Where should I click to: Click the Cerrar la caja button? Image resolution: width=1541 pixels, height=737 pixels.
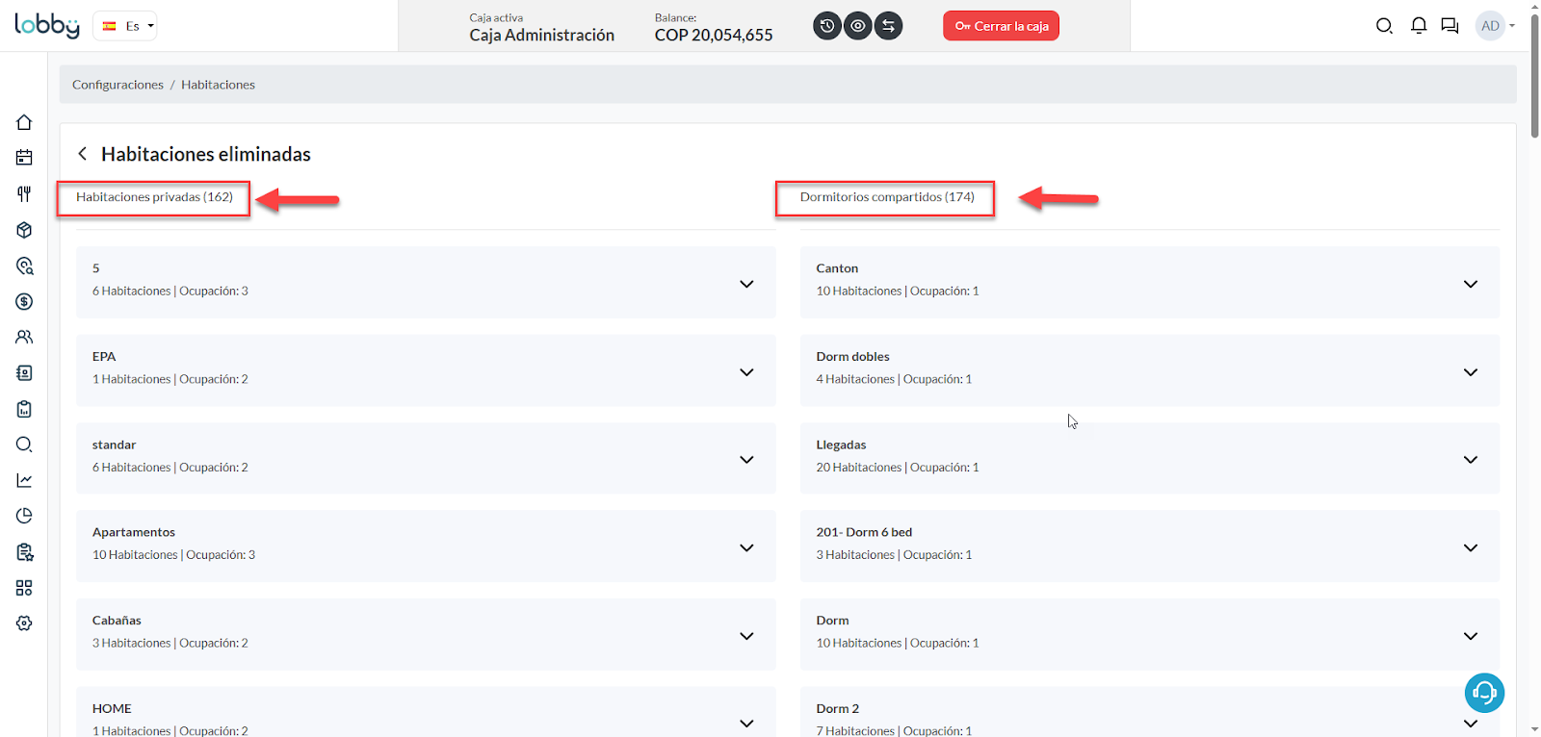(x=1001, y=26)
